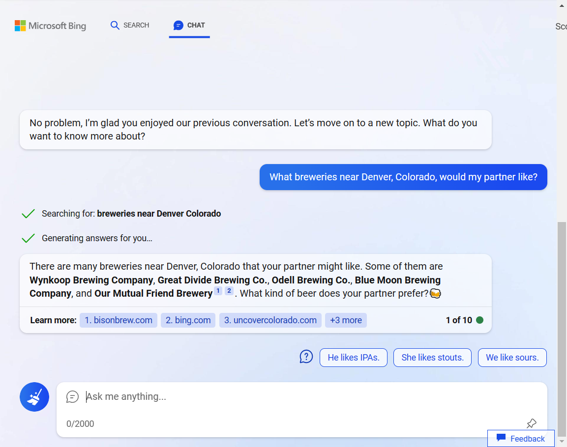The width and height of the screenshot is (567, 447).
Task: Click the broom icon to start new topic
Action: (x=34, y=396)
